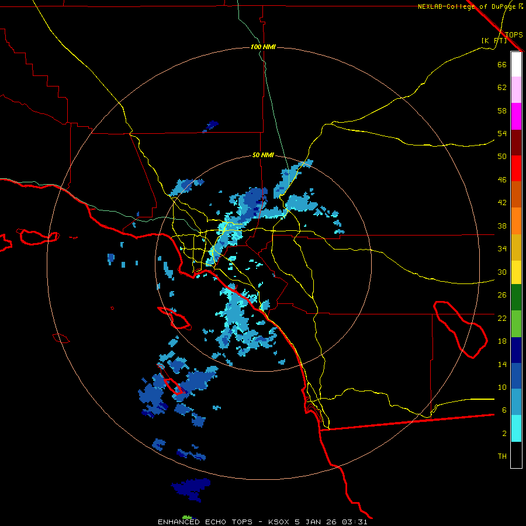Click the navy 14-18 kft color band
This screenshot has width=526, height=526.
[516, 350]
